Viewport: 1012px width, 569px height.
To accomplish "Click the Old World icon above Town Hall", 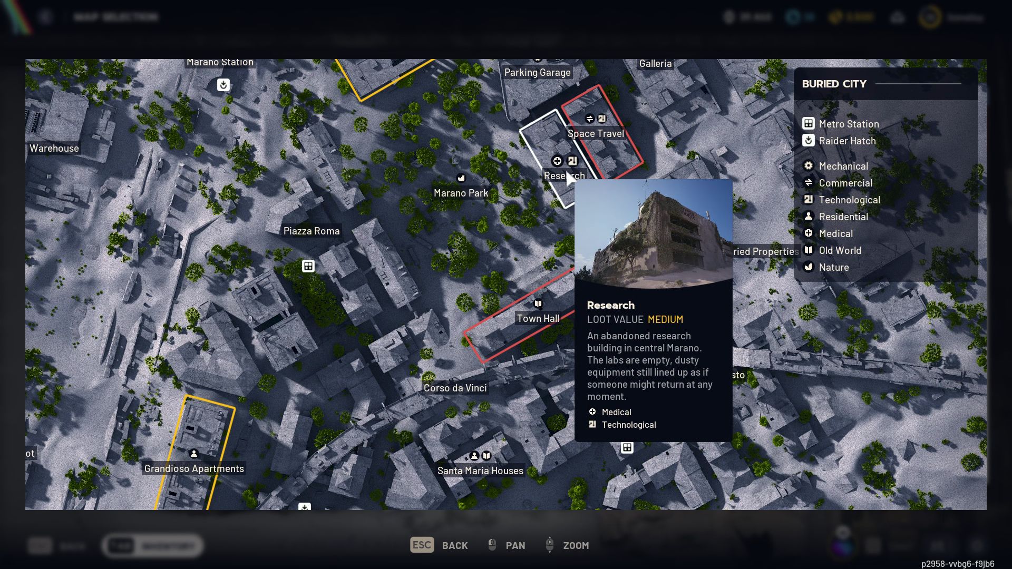I will tap(538, 303).
